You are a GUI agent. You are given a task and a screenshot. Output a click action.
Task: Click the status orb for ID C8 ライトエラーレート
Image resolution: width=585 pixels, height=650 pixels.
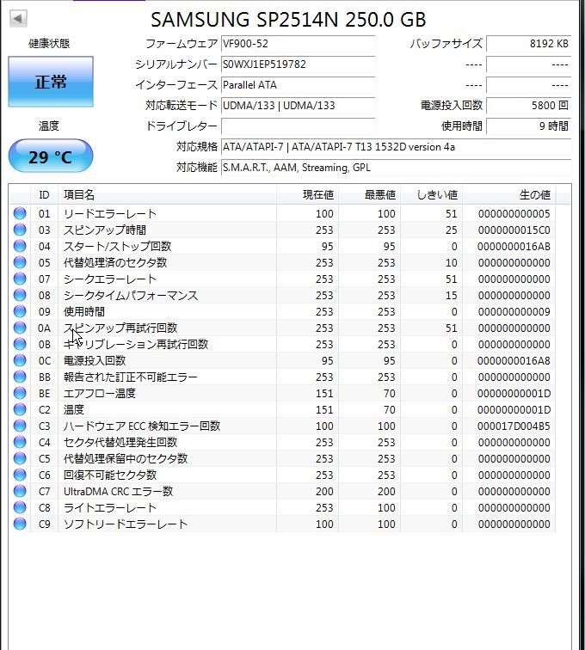(x=20, y=507)
